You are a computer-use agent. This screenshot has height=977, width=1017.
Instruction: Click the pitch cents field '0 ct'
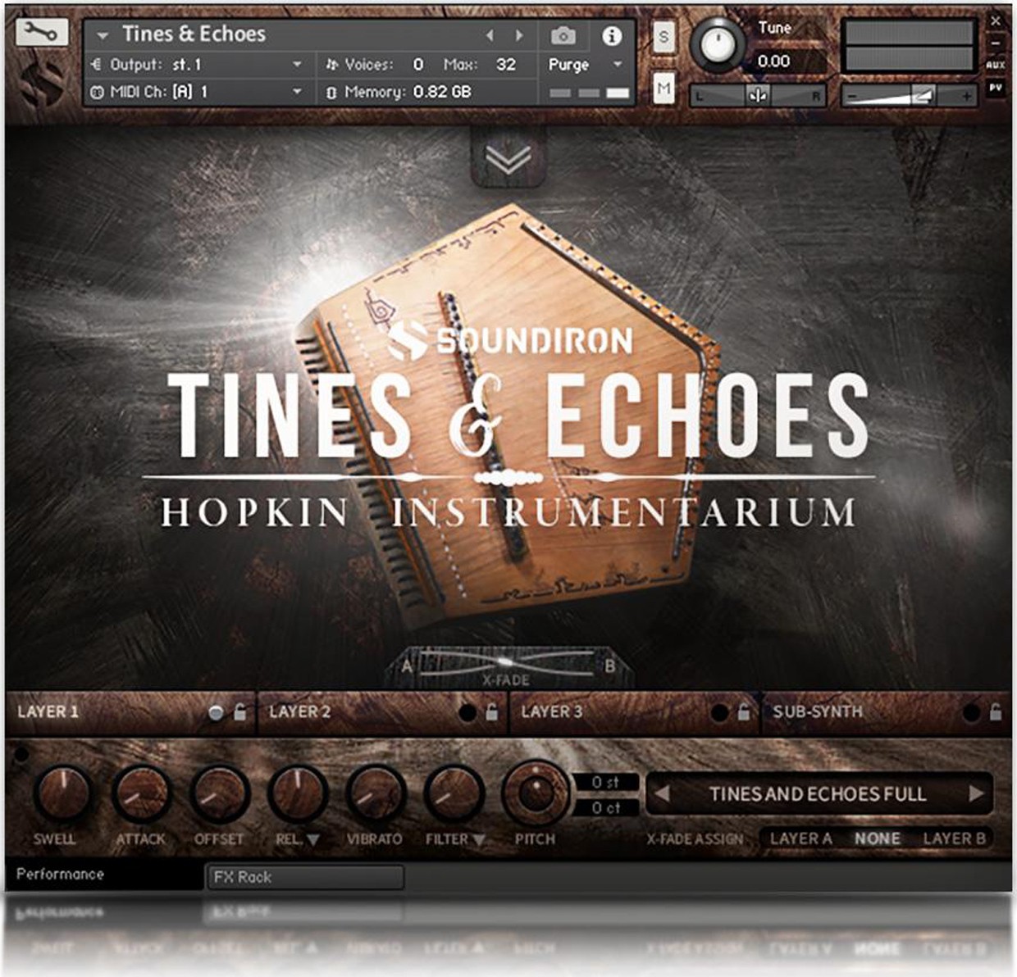click(605, 807)
